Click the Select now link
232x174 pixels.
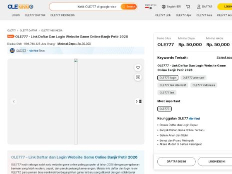pyautogui.click(x=224, y=57)
